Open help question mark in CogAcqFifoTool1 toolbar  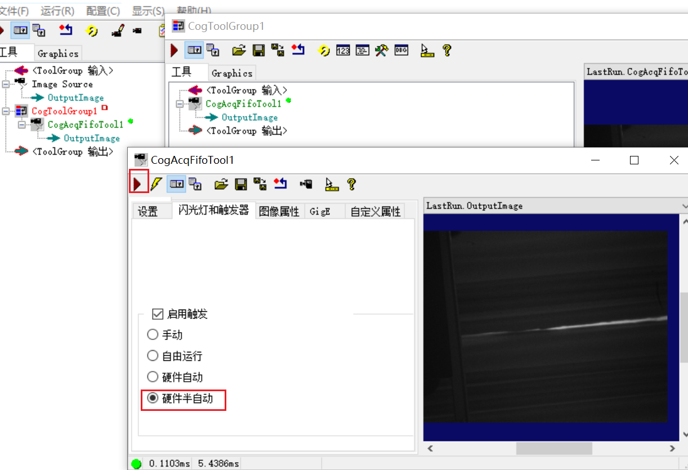tap(351, 183)
